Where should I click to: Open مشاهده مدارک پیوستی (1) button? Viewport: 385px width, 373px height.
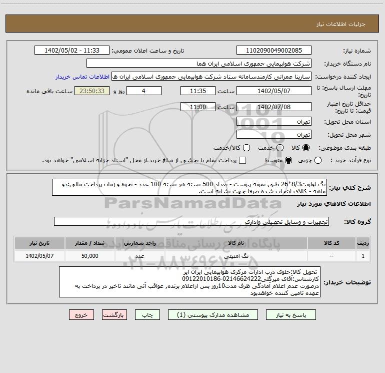(x=213, y=315)
